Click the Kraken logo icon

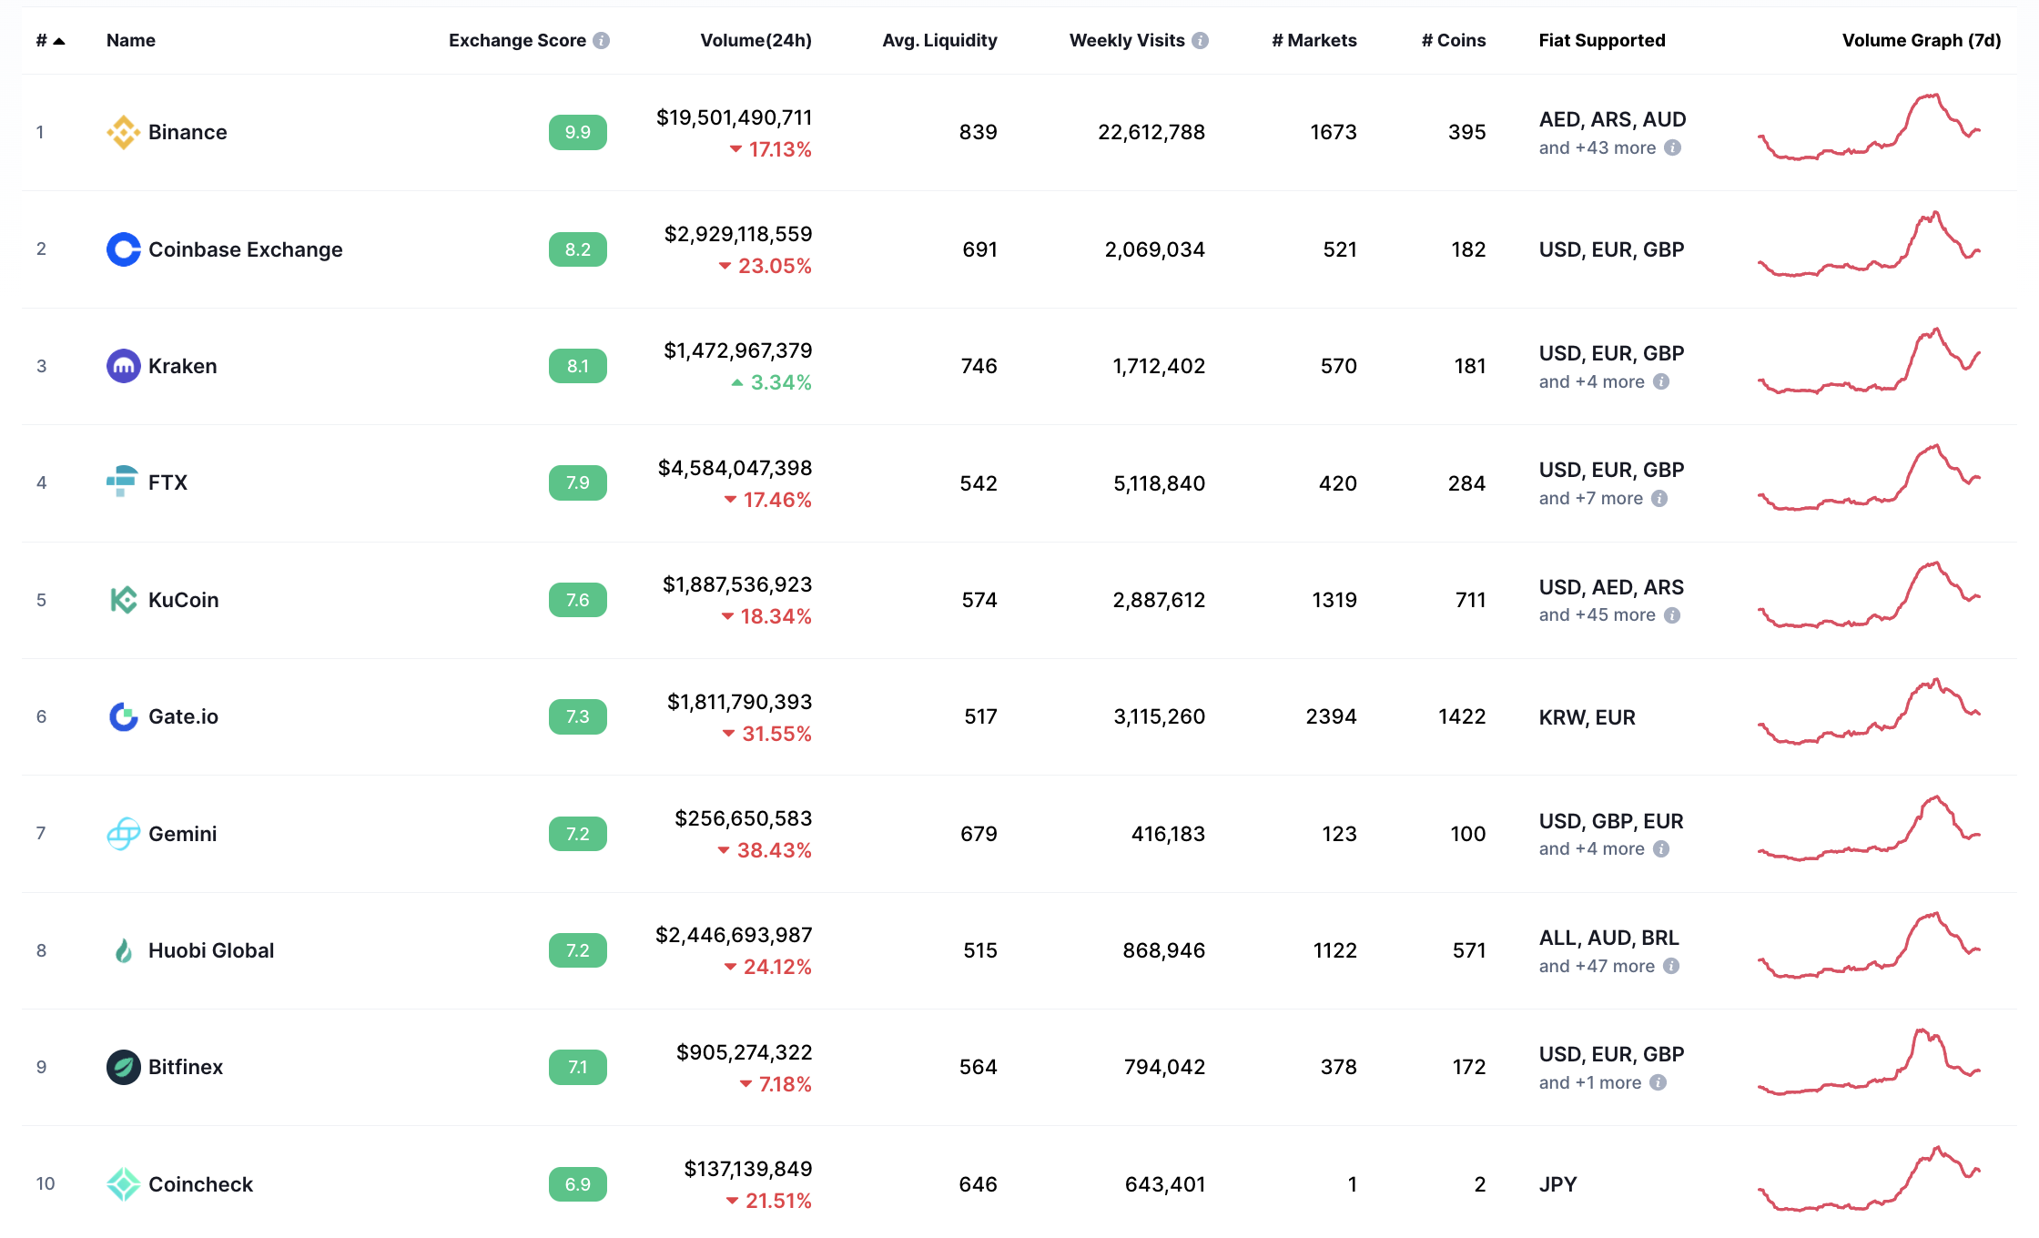coord(123,366)
